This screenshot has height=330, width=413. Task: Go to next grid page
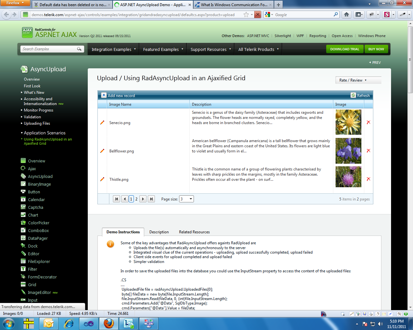[x=143, y=199]
